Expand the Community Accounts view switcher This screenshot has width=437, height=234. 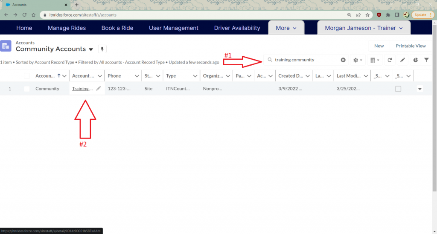click(90, 49)
